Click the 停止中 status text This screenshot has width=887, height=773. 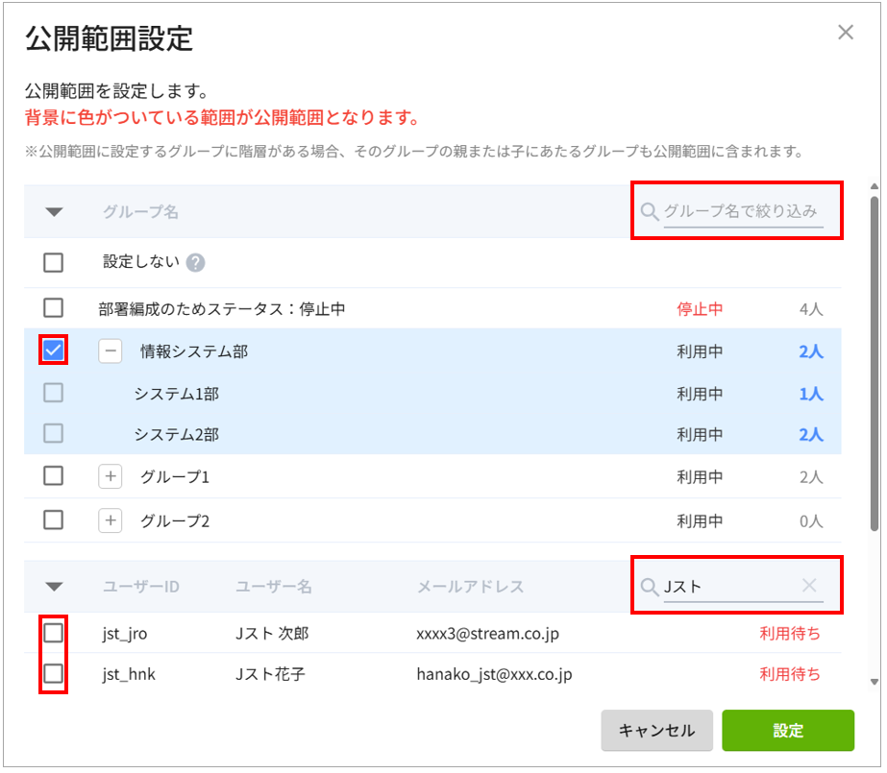click(700, 309)
